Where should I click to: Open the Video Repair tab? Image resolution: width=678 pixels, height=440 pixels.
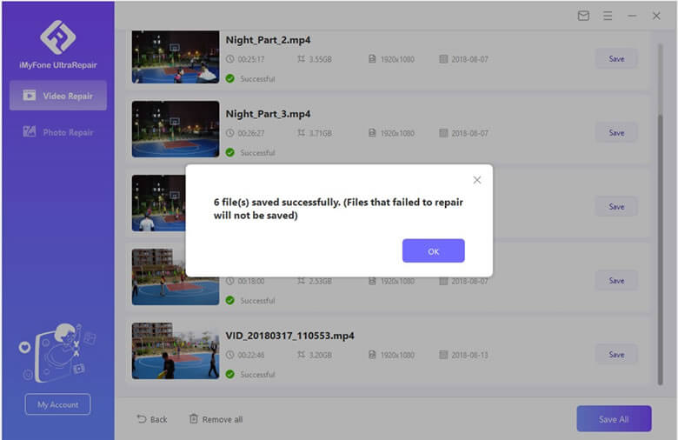point(58,96)
